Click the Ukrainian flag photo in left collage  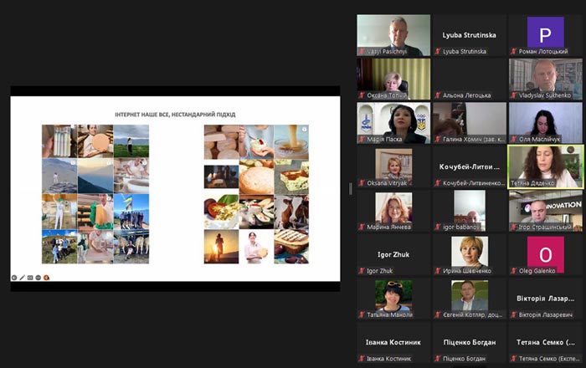point(131,212)
